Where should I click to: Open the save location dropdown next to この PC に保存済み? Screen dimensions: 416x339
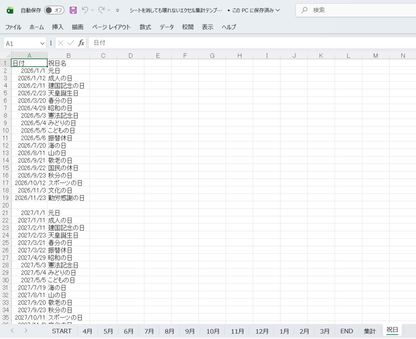coord(278,10)
